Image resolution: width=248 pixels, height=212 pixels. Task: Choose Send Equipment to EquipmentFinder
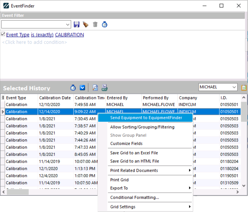pyautogui.click(x=146, y=118)
